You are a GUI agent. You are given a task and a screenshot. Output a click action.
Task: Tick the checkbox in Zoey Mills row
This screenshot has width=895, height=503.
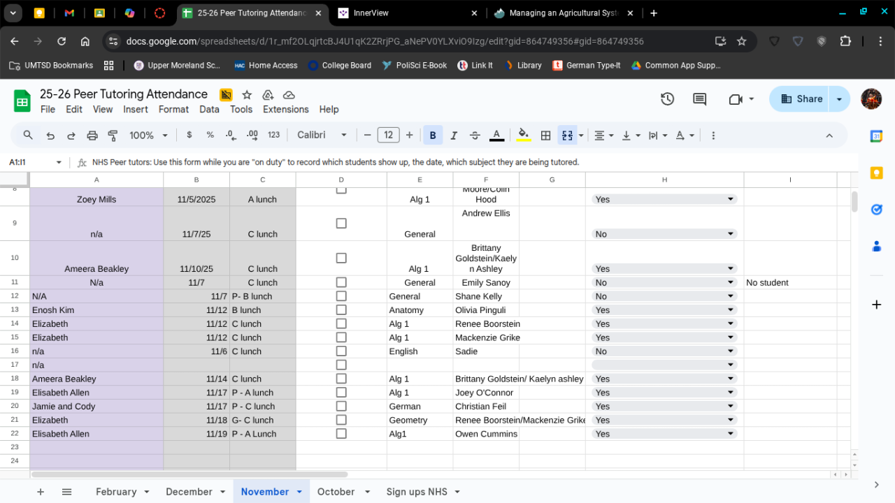coord(341,190)
